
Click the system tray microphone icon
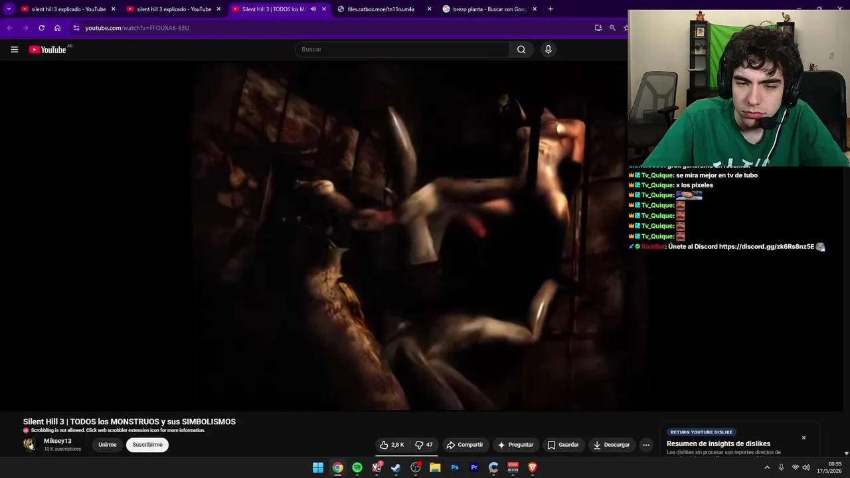[781, 467]
